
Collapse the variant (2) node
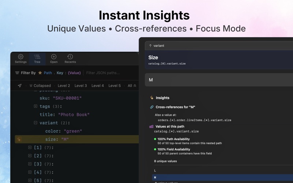point(36,123)
